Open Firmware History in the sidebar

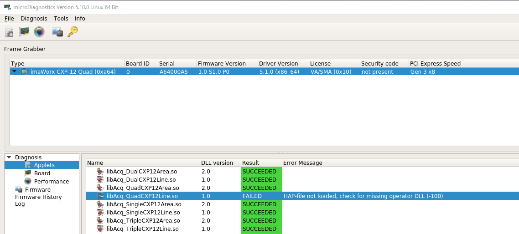[x=38, y=197]
